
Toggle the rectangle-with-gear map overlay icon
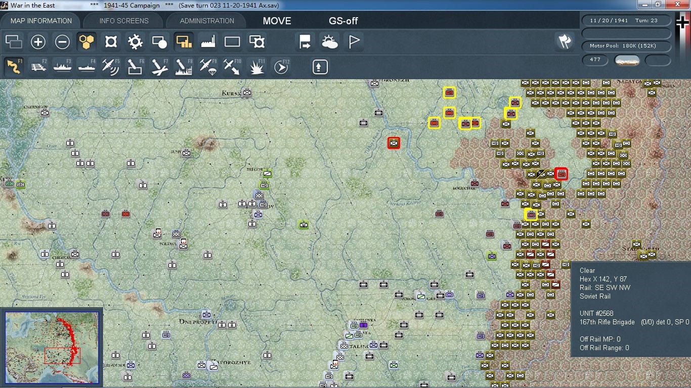coord(256,42)
